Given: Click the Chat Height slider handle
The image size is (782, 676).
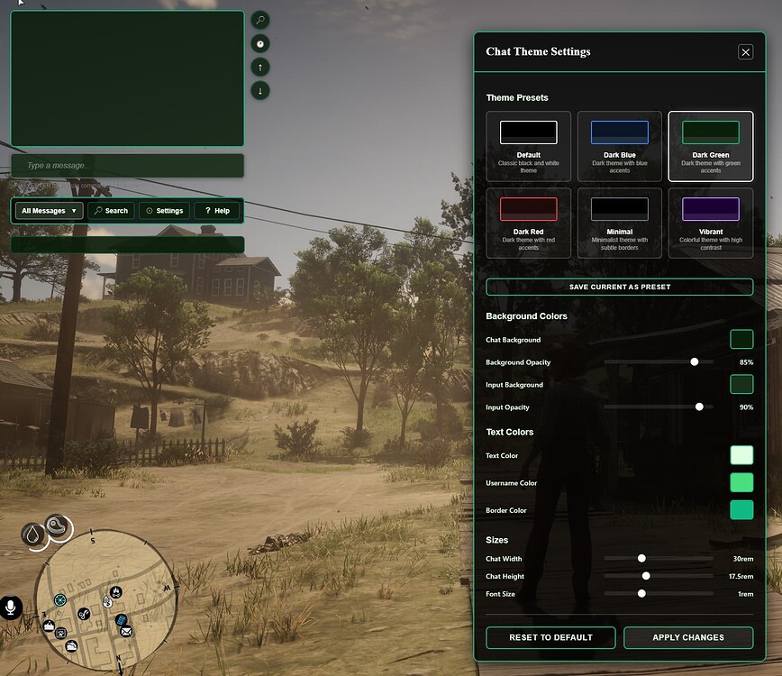Looking at the screenshot, I should coord(646,576).
